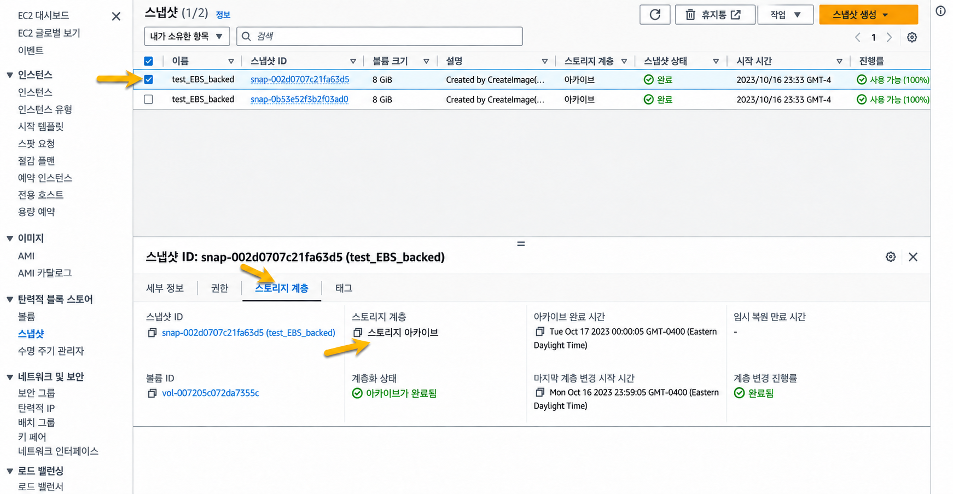Collapse the 네트워크 및 보안 section
Screen dimensions: 953x494
click(10, 377)
